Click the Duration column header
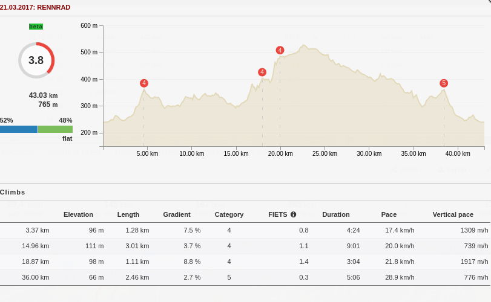The width and height of the screenshot is (491, 302). pyautogui.click(x=336, y=214)
